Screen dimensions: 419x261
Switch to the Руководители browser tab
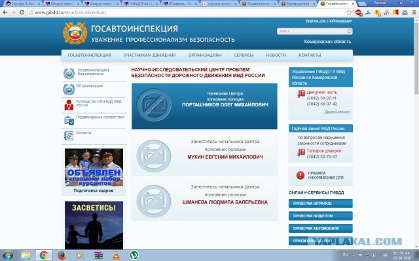point(297,4)
